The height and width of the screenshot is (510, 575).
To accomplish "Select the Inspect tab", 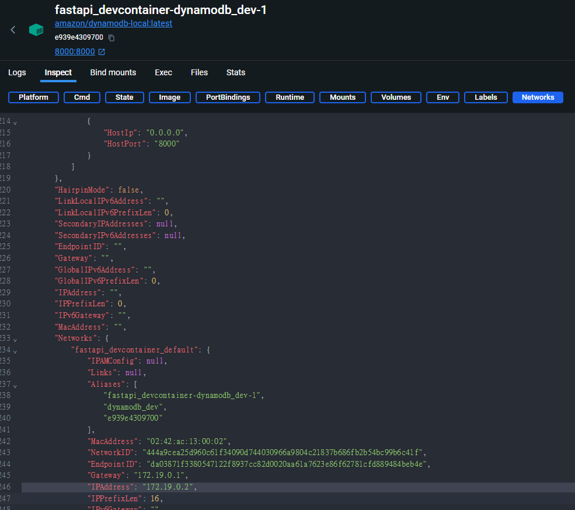I will tap(58, 72).
